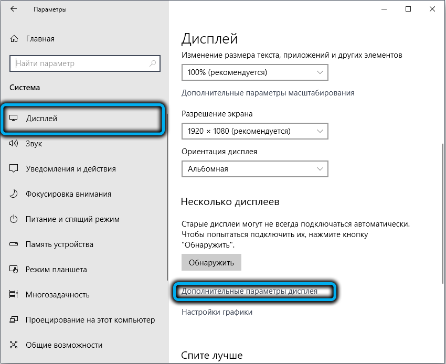446x364 pixels.
Task: Click the Storage drive icon
Action: pyautogui.click(x=14, y=244)
